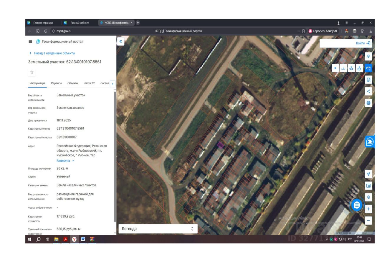
Task: Click Спросить Алису AI button
Action: point(323,31)
